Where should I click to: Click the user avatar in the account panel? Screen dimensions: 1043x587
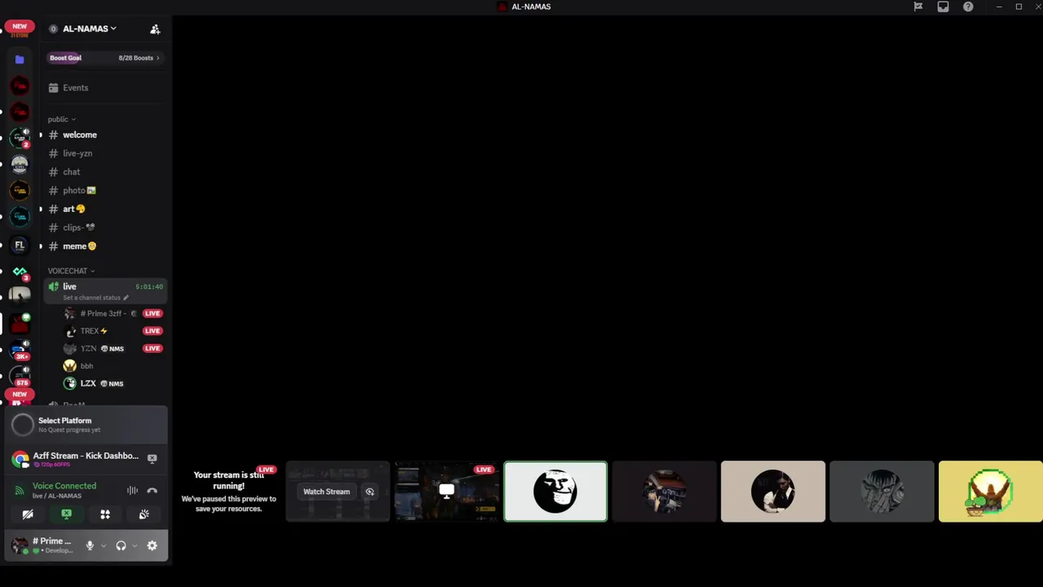click(x=20, y=545)
